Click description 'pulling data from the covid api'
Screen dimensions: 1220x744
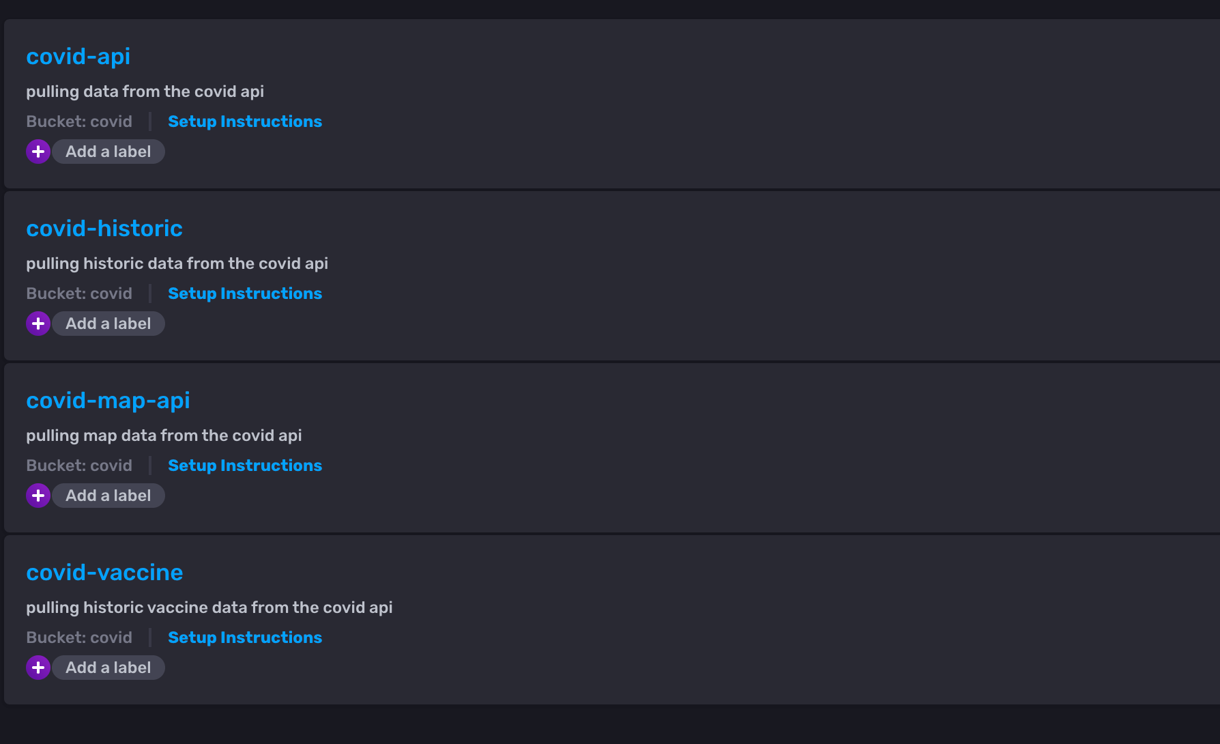click(x=145, y=91)
